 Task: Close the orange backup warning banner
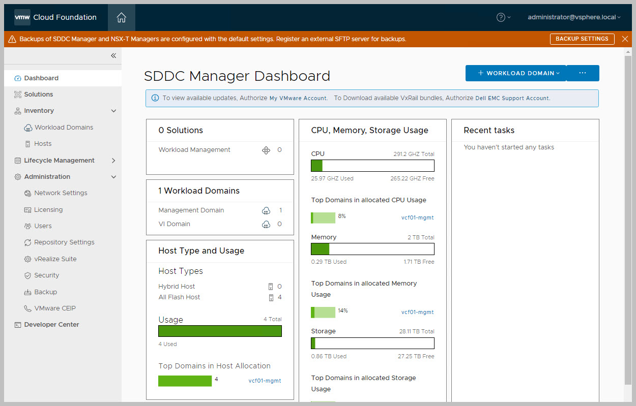coord(625,39)
